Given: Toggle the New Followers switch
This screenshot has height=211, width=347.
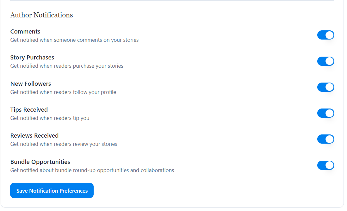Looking at the screenshot, I should pos(325,87).
